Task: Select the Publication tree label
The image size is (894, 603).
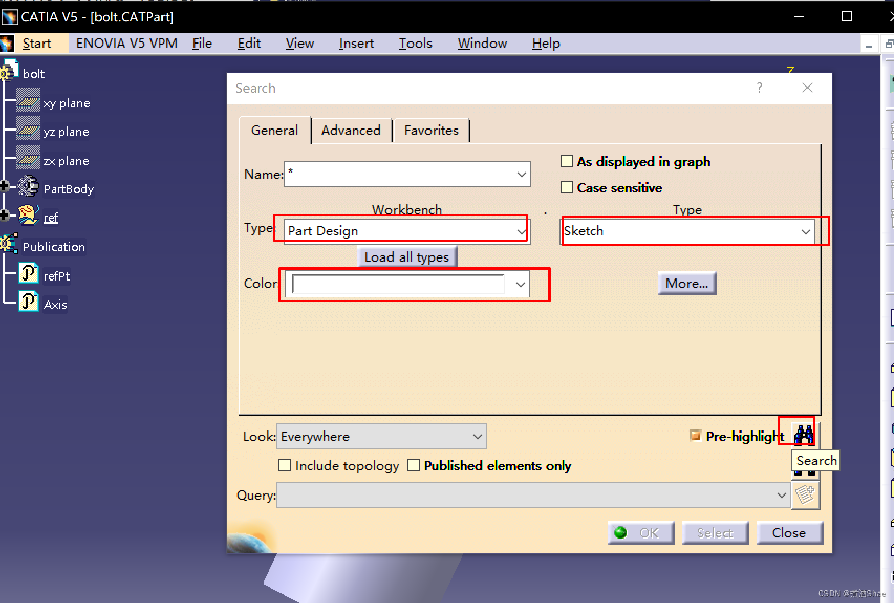Action: pyautogui.click(x=53, y=247)
